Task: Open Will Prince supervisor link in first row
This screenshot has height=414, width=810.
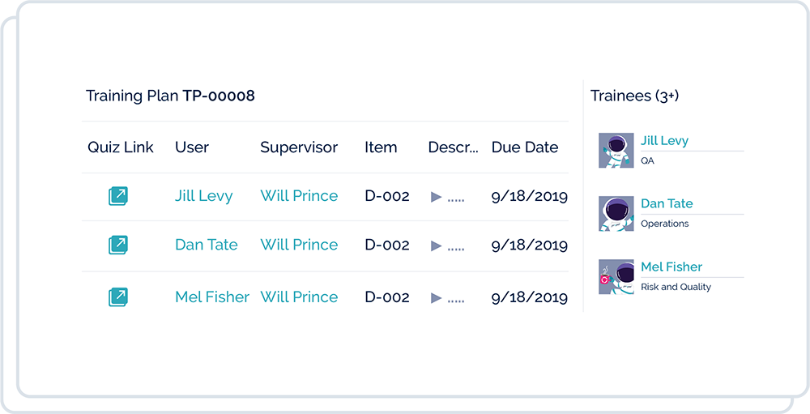Action: (299, 196)
